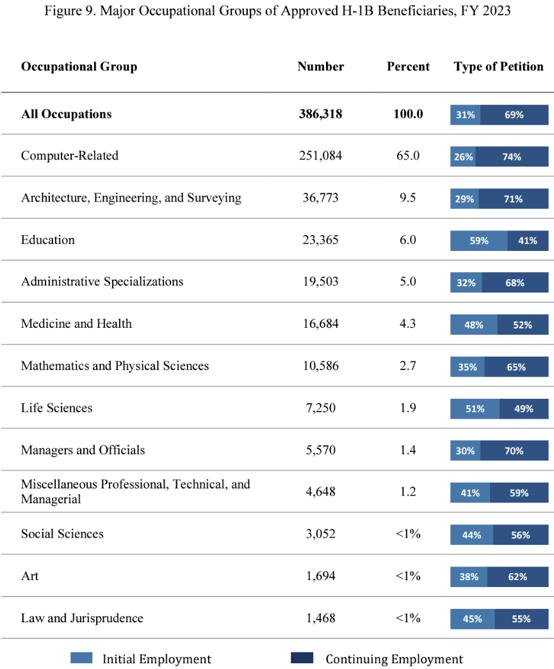The image size is (554, 669).
Task: Click the Occupational Group column header
Action: click(79, 67)
